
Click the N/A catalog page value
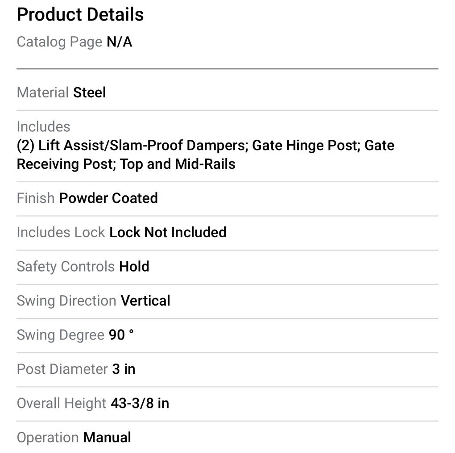point(119,42)
